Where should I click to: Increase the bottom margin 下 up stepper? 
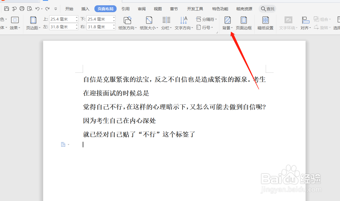[114, 18]
